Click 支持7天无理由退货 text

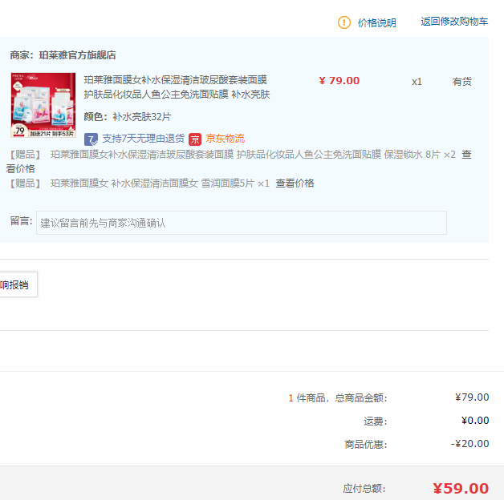coord(143,139)
